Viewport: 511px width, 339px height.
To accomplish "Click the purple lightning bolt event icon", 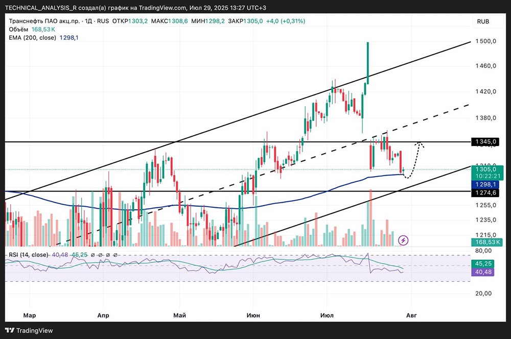I will pos(404,240).
